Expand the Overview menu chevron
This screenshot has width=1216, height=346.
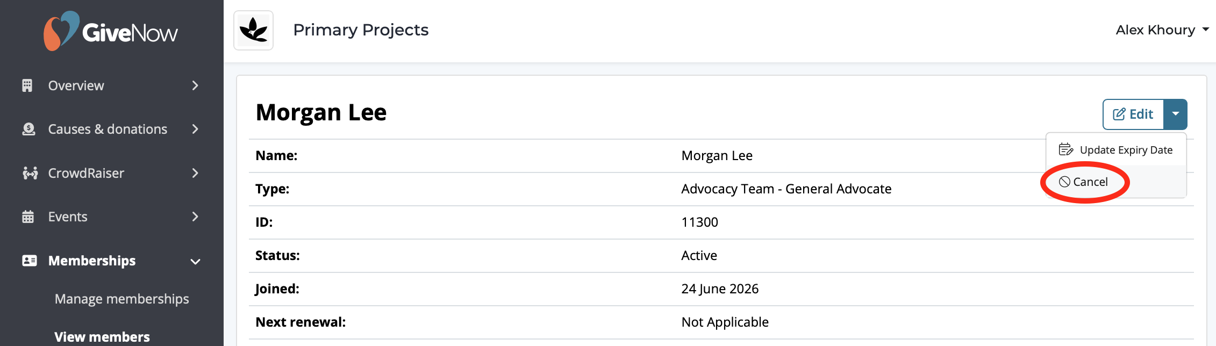click(x=195, y=85)
